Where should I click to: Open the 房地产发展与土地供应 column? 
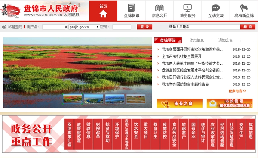[x=126, y=134]
